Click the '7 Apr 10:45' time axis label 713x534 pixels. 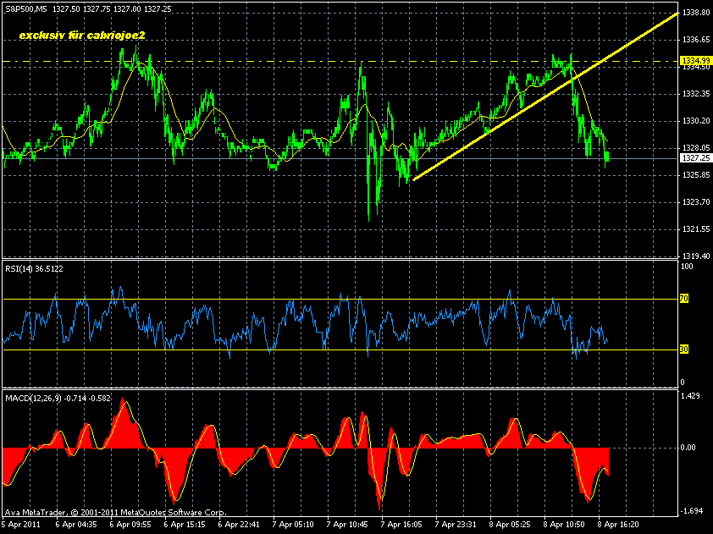347,525
